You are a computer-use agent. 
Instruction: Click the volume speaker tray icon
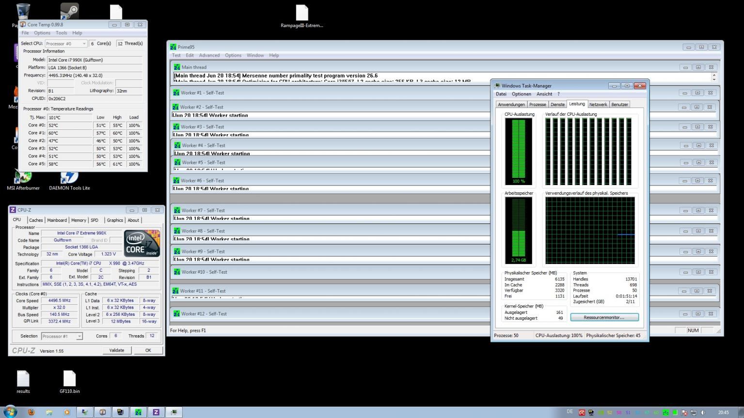point(703,413)
